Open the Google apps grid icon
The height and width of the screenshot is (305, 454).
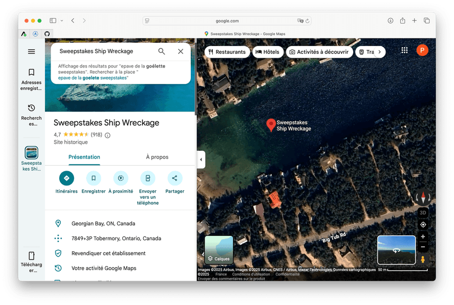click(405, 50)
